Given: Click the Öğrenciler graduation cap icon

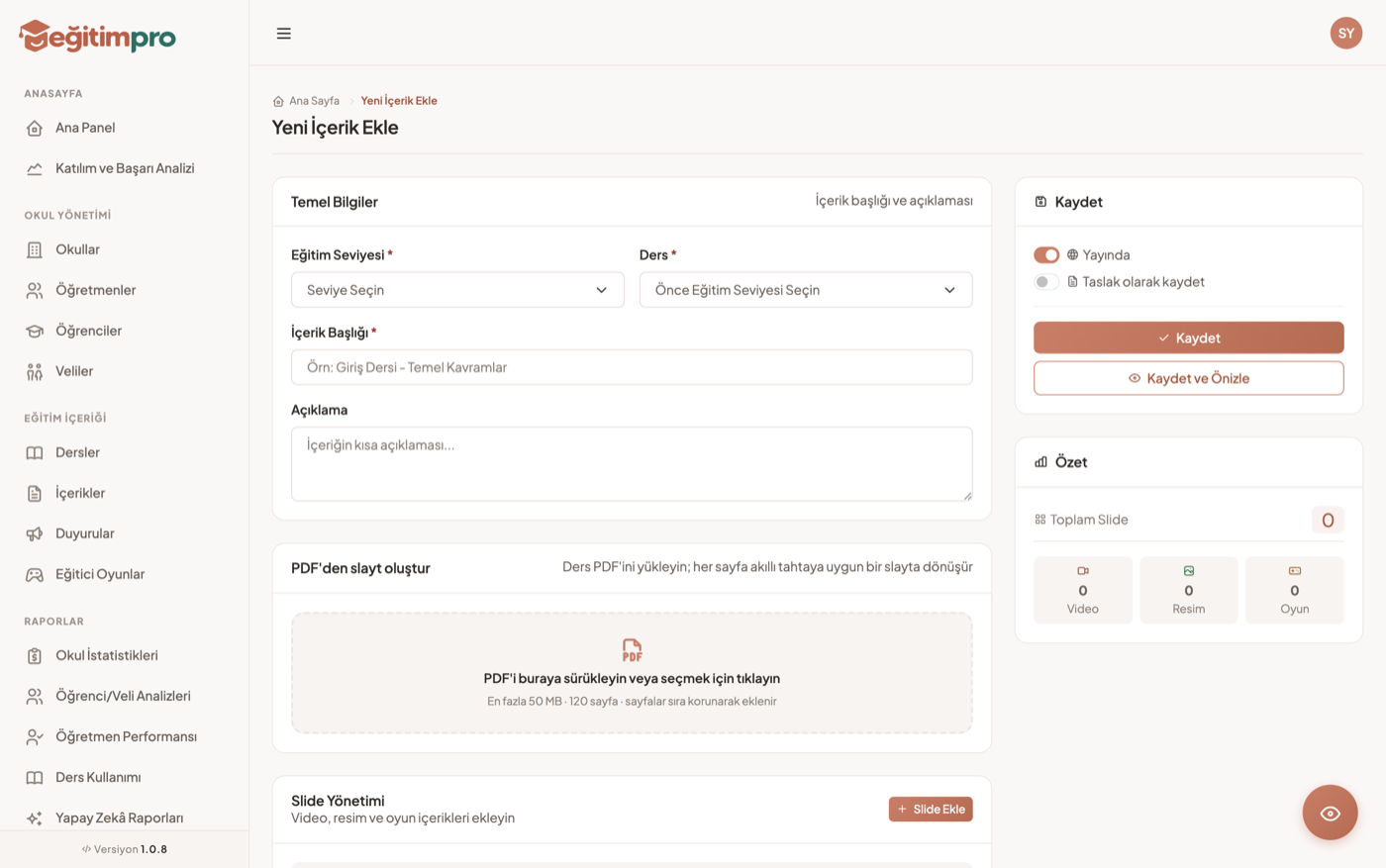Looking at the screenshot, I should coord(35,331).
